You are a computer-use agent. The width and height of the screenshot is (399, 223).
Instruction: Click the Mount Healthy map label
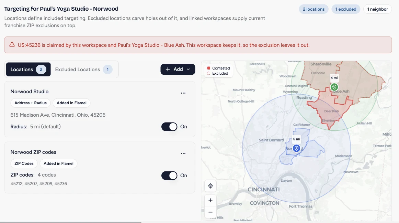(244, 90)
